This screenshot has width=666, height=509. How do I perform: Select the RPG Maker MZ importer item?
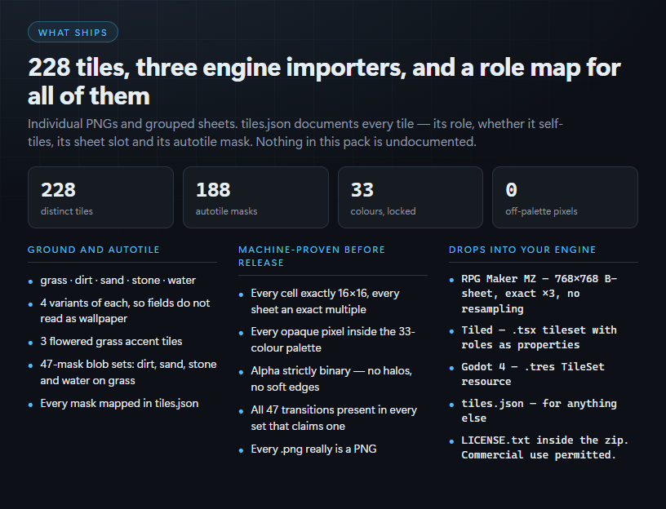539,294
